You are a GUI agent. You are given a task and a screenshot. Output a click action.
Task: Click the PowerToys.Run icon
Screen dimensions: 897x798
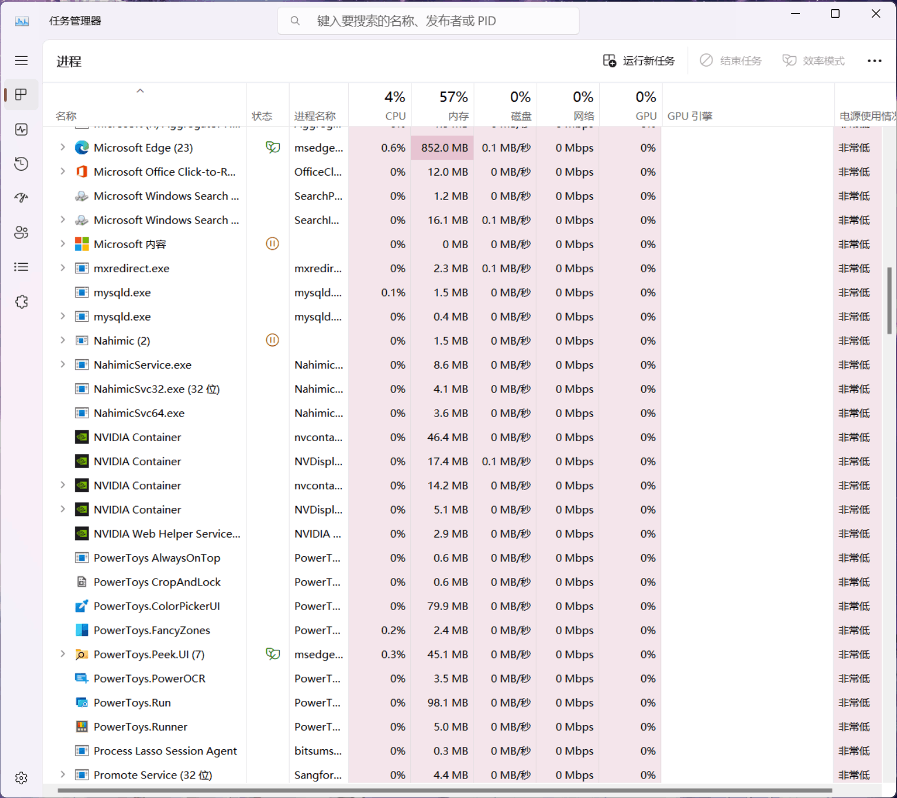[x=82, y=703]
